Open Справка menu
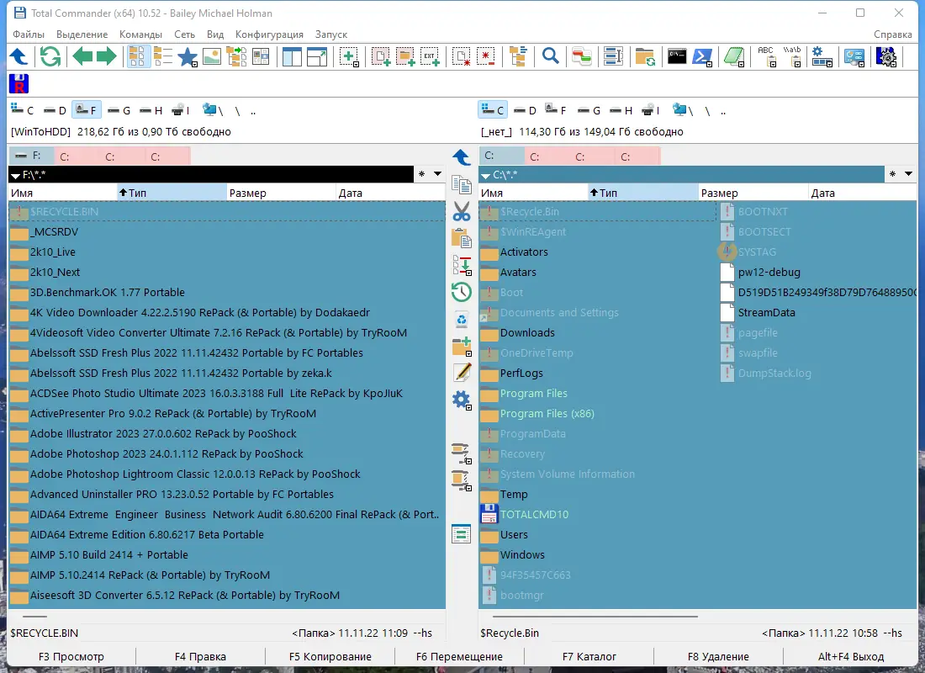Viewport: 925px width, 673px height. [x=892, y=34]
